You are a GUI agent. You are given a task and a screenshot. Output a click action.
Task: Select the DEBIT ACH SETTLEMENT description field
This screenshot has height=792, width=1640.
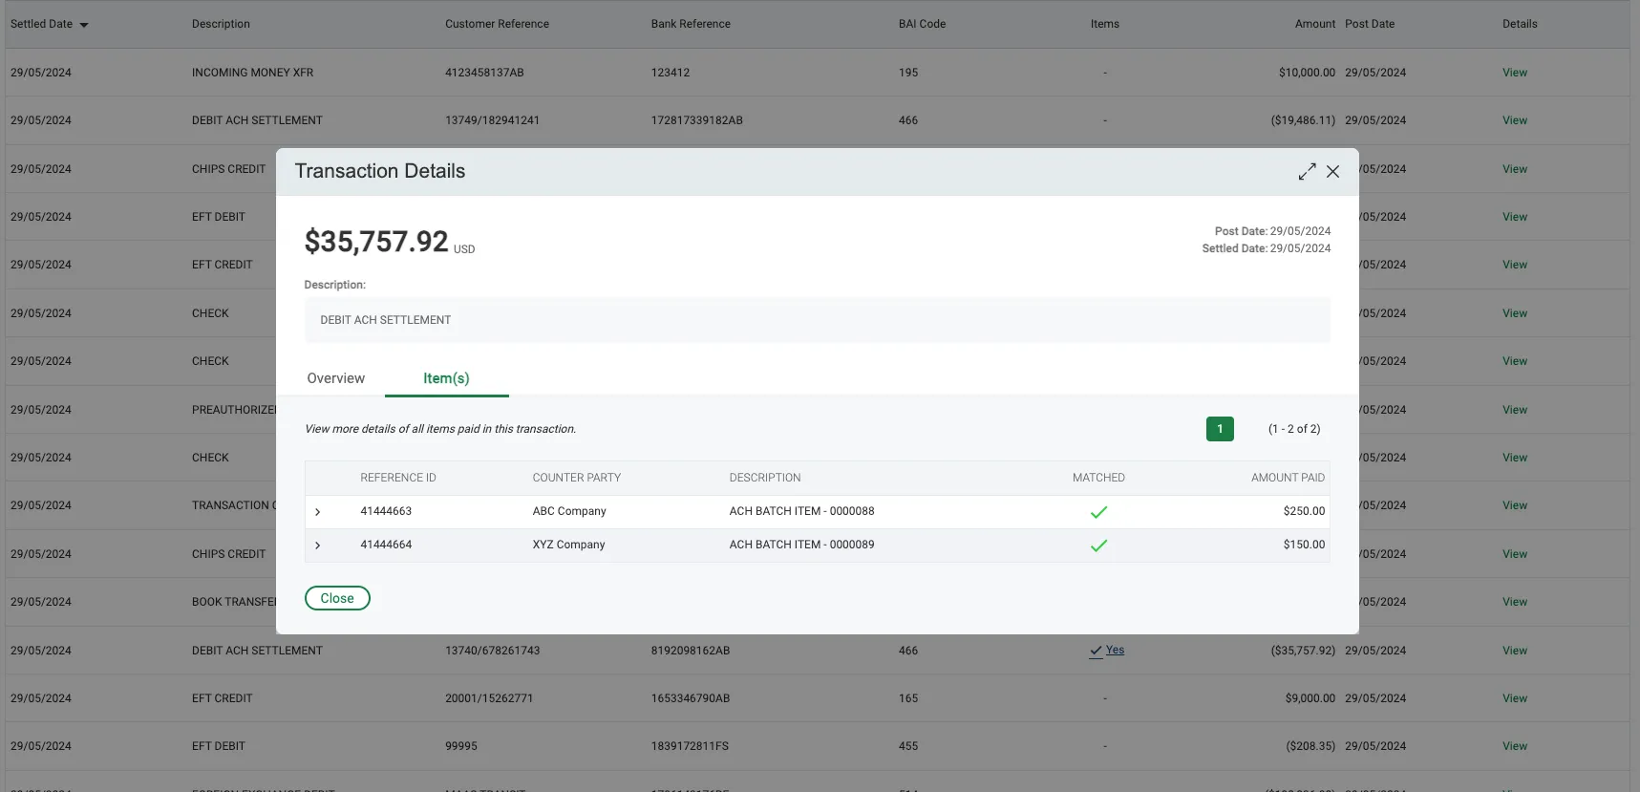pos(818,320)
